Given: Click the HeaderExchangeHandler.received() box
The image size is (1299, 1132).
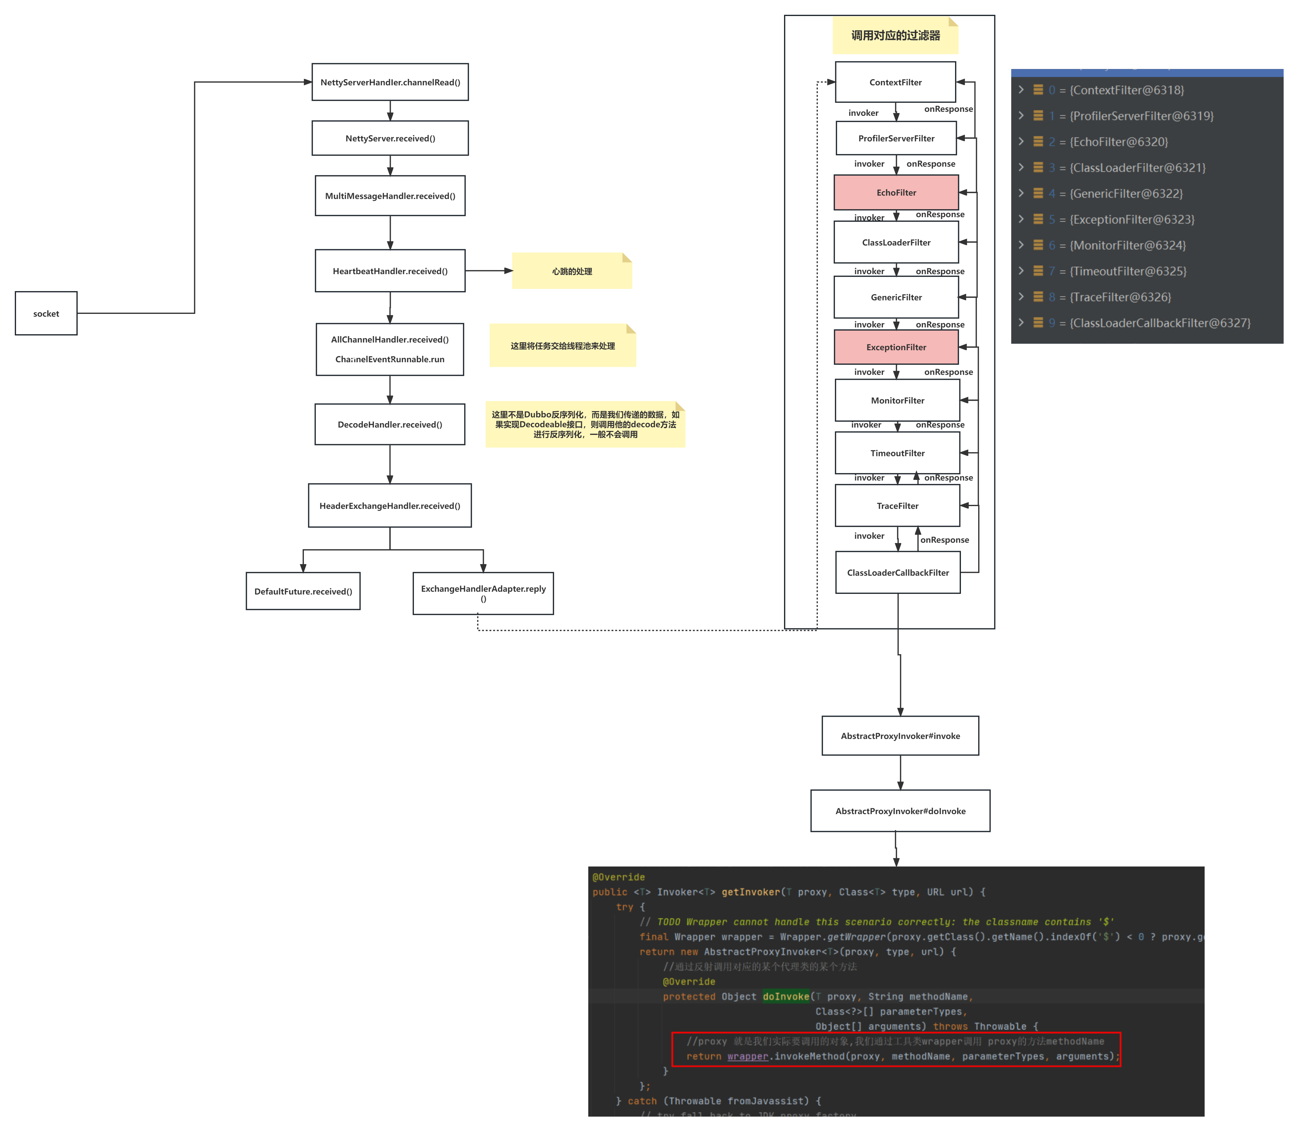Looking at the screenshot, I should point(390,505).
